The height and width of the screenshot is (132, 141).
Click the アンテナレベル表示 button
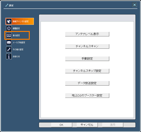coord(87,34)
